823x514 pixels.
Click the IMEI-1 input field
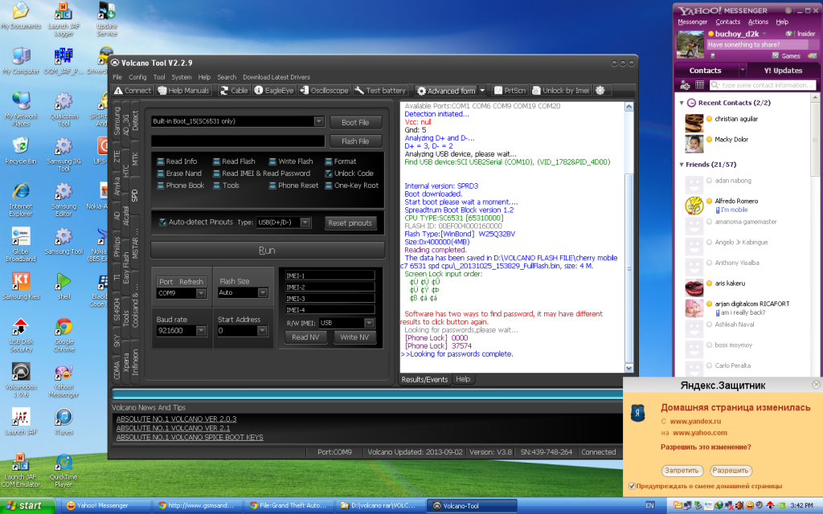click(330, 275)
